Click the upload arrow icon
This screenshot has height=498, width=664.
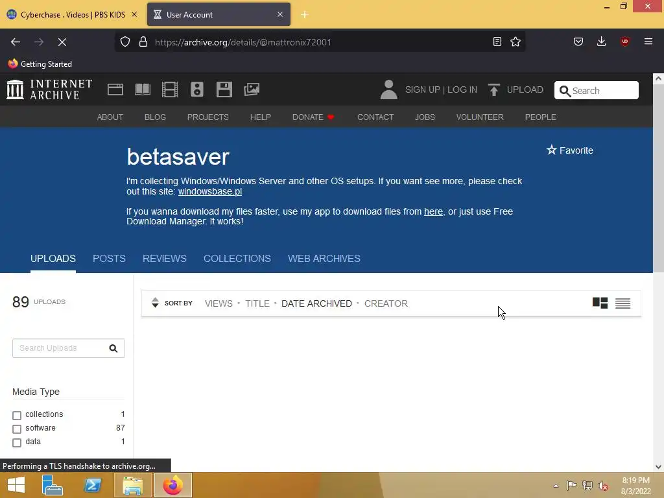pos(493,89)
